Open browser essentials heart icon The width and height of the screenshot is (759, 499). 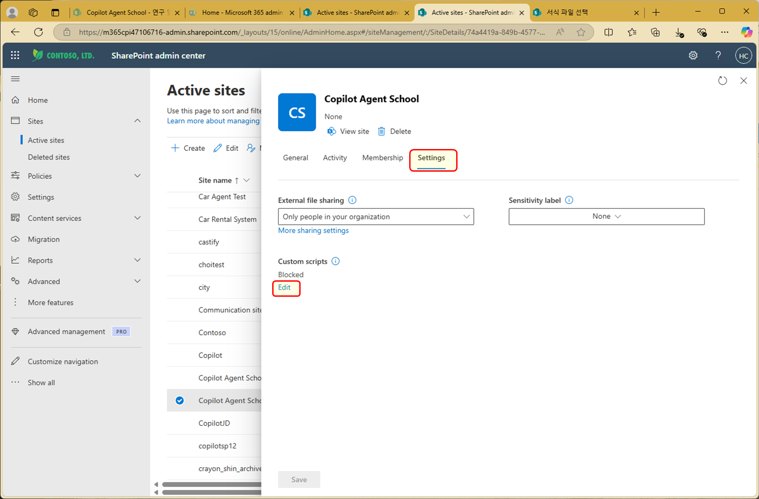[701, 32]
